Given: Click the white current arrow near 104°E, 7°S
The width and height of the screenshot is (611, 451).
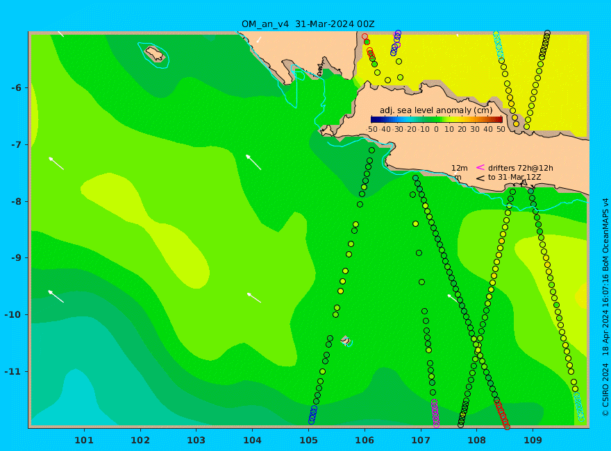Looking at the screenshot, I should tap(253, 162).
